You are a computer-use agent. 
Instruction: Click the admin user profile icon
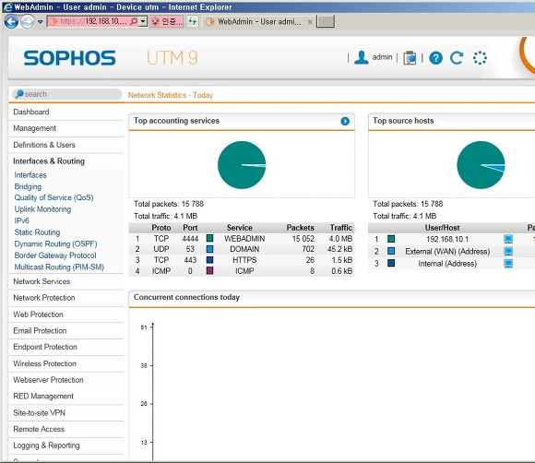coord(361,57)
